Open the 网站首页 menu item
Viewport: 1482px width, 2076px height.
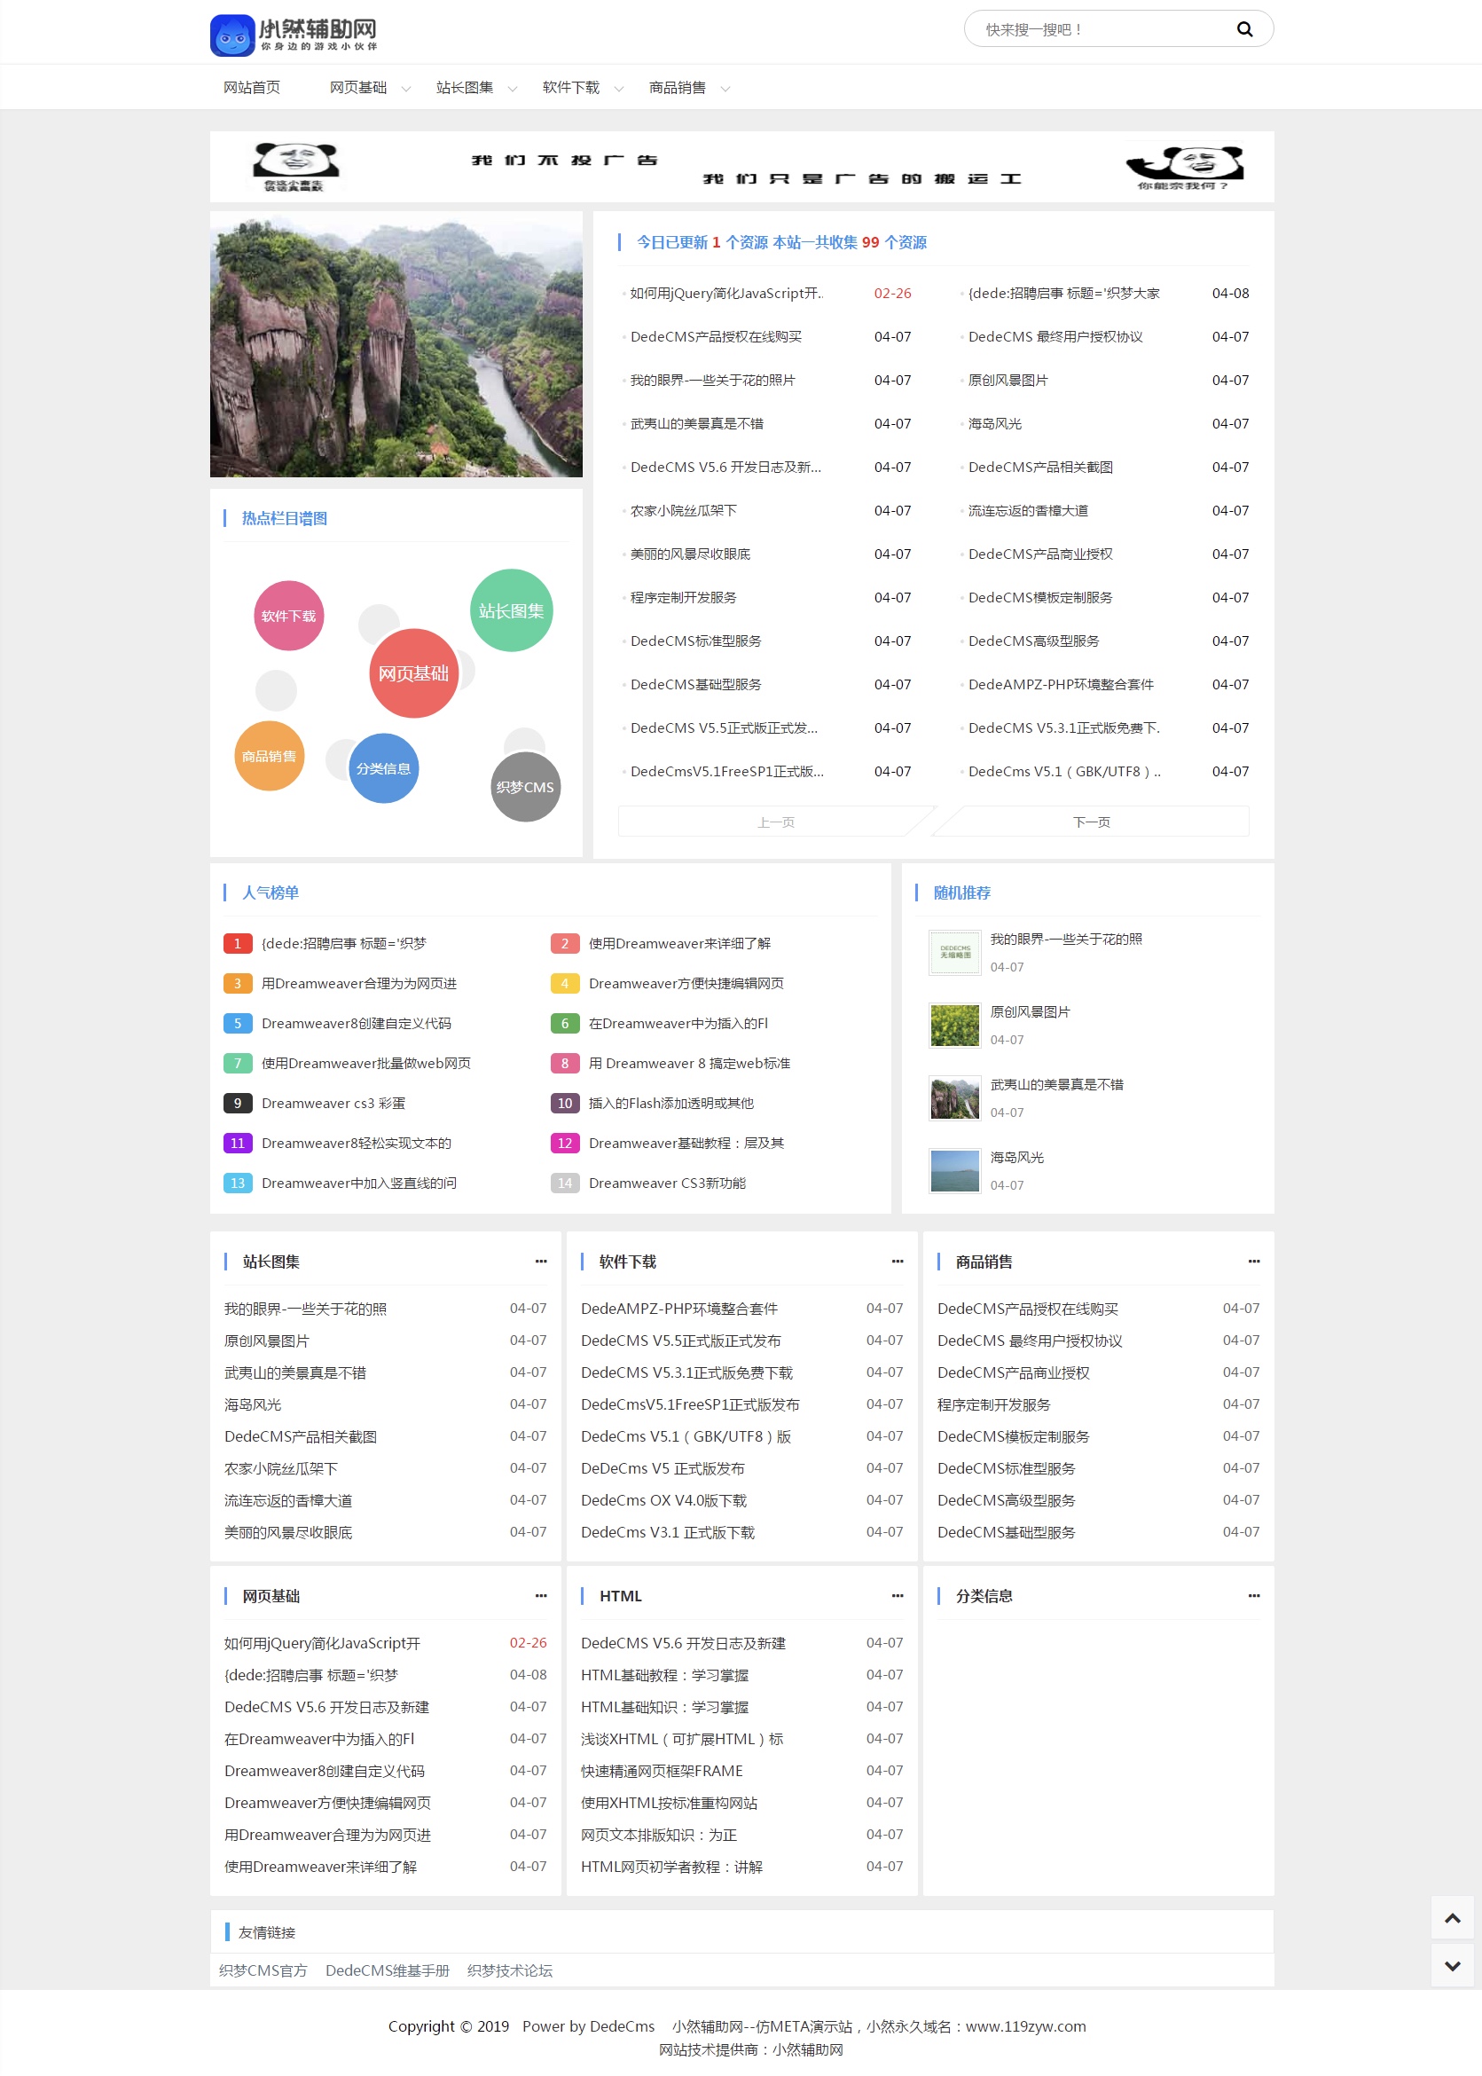[x=252, y=88]
